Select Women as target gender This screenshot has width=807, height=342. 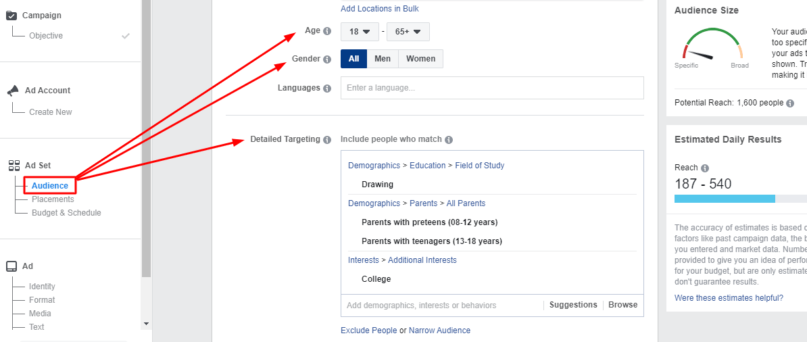(x=420, y=59)
